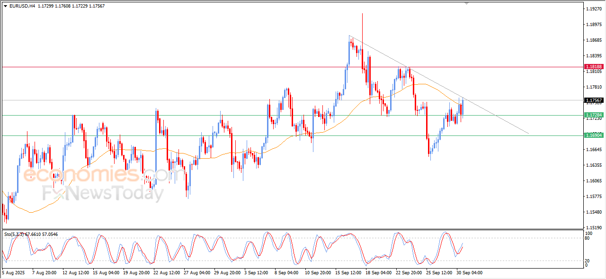Click the 30 Sep 04:00 time label
The height and width of the screenshot is (279, 606).
[x=470, y=273]
